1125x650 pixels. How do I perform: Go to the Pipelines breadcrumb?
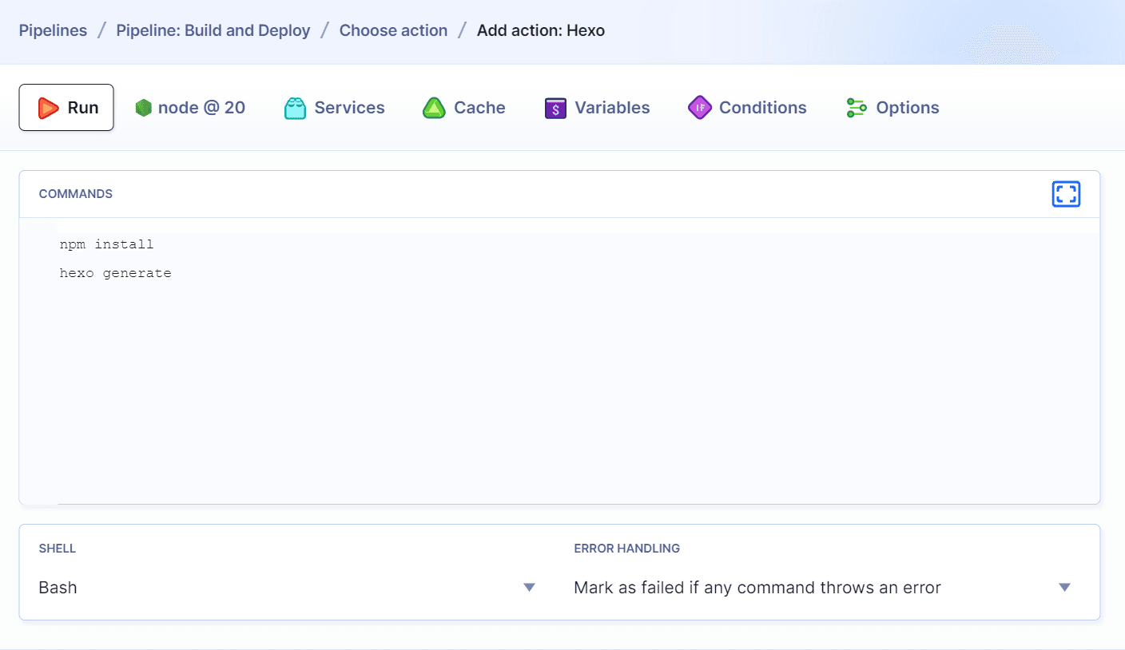(x=53, y=30)
